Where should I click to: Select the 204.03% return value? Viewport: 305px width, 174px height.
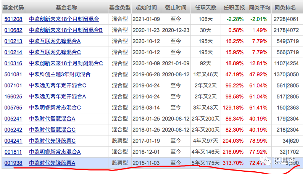point(233,141)
